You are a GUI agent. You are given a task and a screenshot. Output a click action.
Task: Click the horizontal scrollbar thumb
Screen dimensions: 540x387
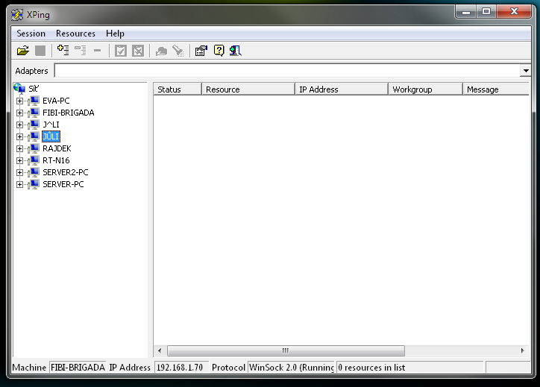pos(286,351)
